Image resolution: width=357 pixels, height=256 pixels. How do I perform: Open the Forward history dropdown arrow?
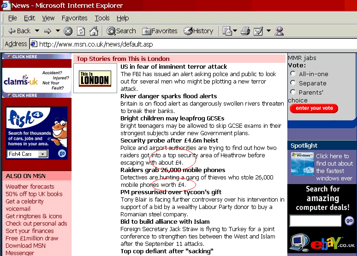click(58, 30)
